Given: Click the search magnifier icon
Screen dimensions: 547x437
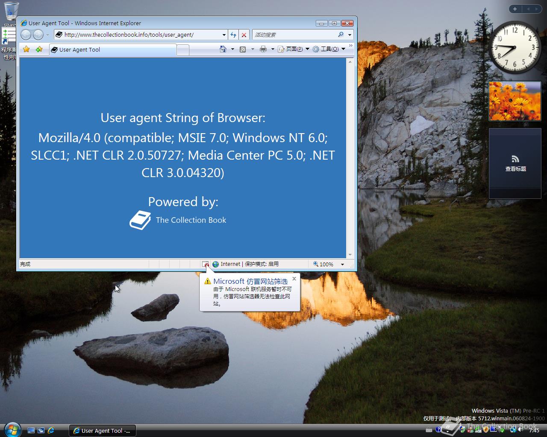Looking at the screenshot, I should [x=341, y=35].
